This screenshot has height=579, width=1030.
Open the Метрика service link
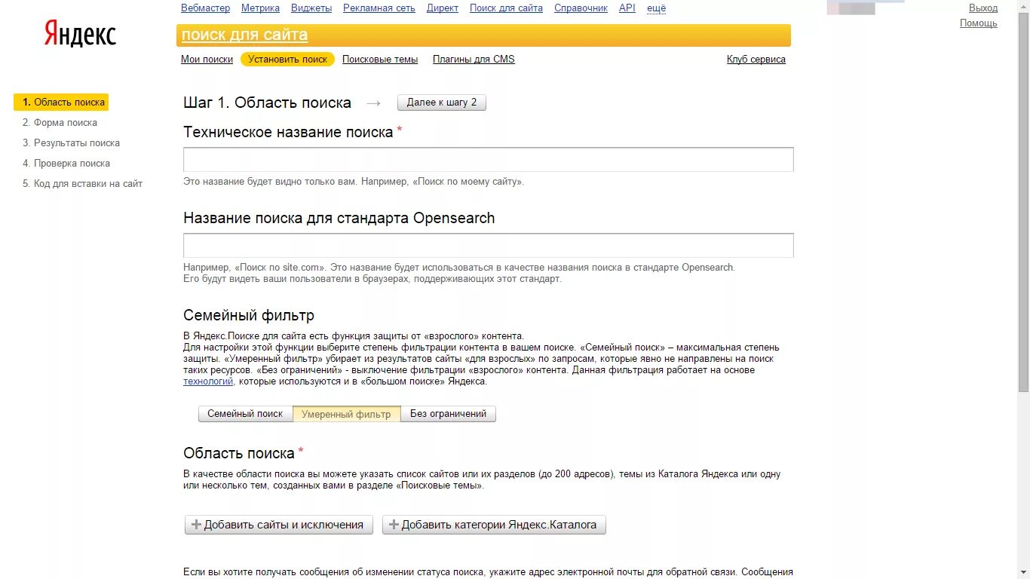tap(260, 8)
